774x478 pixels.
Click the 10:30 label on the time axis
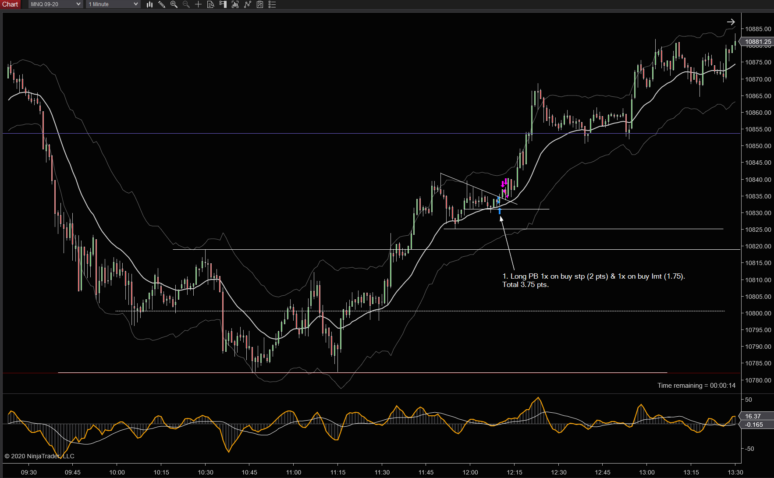coord(205,472)
